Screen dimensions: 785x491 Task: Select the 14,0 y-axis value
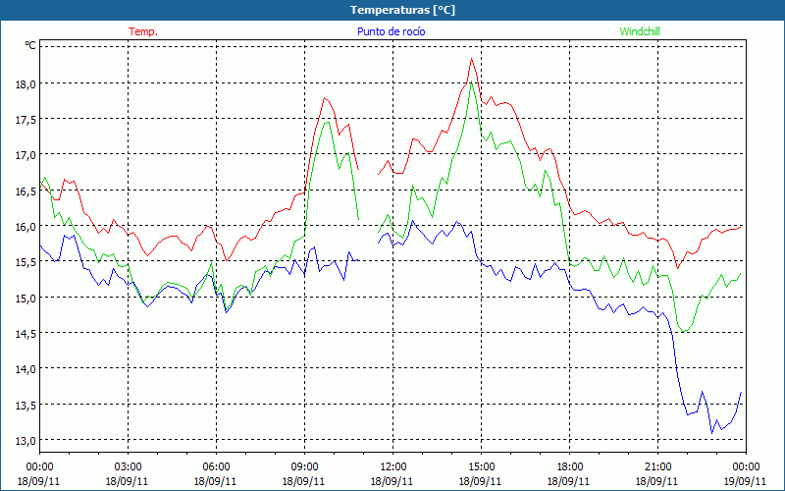tap(26, 369)
